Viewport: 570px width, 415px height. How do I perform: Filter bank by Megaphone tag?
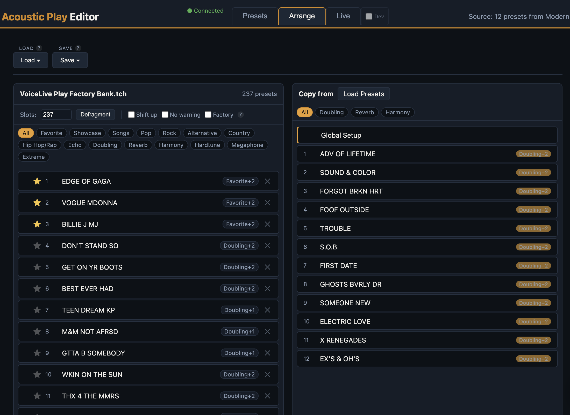click(x=247, y=145)
